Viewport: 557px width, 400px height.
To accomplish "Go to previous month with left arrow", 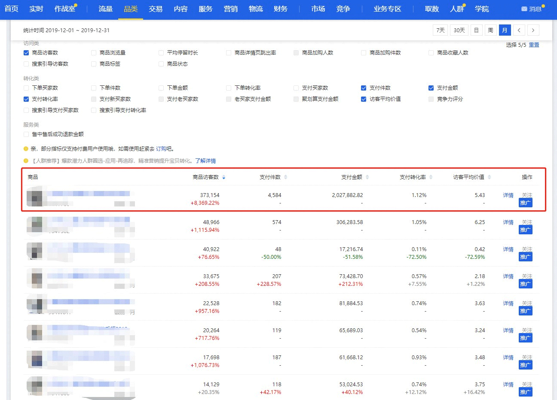I will [519, 30].
